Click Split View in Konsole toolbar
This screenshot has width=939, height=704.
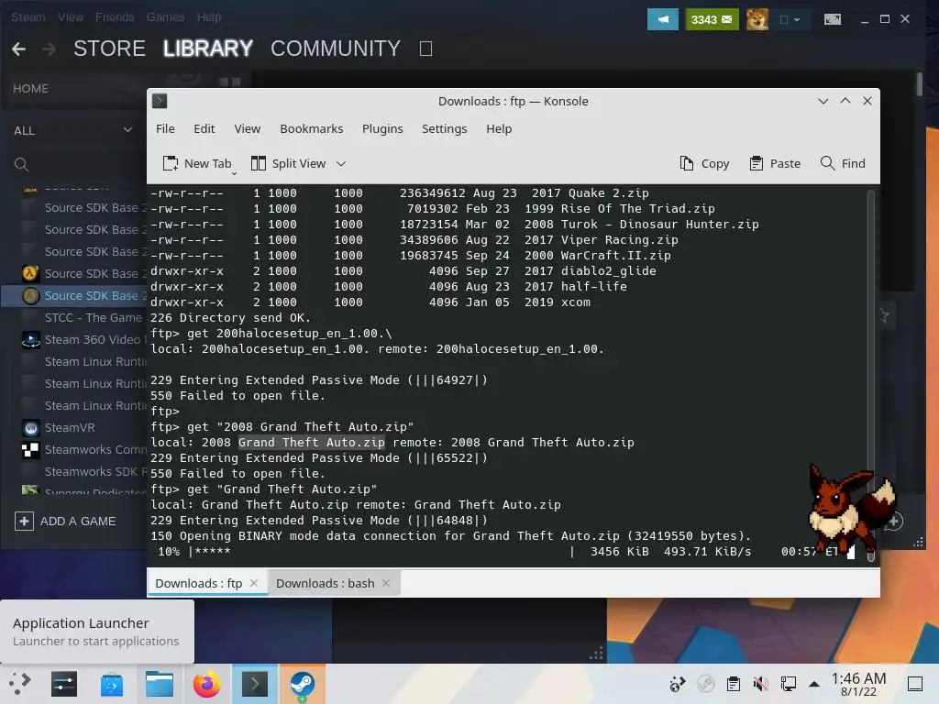[x=289, y=163]
